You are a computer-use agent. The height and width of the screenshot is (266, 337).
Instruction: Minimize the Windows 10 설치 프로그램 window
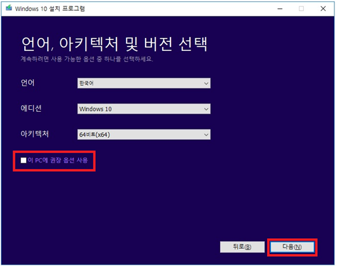(x=280, y=9)
